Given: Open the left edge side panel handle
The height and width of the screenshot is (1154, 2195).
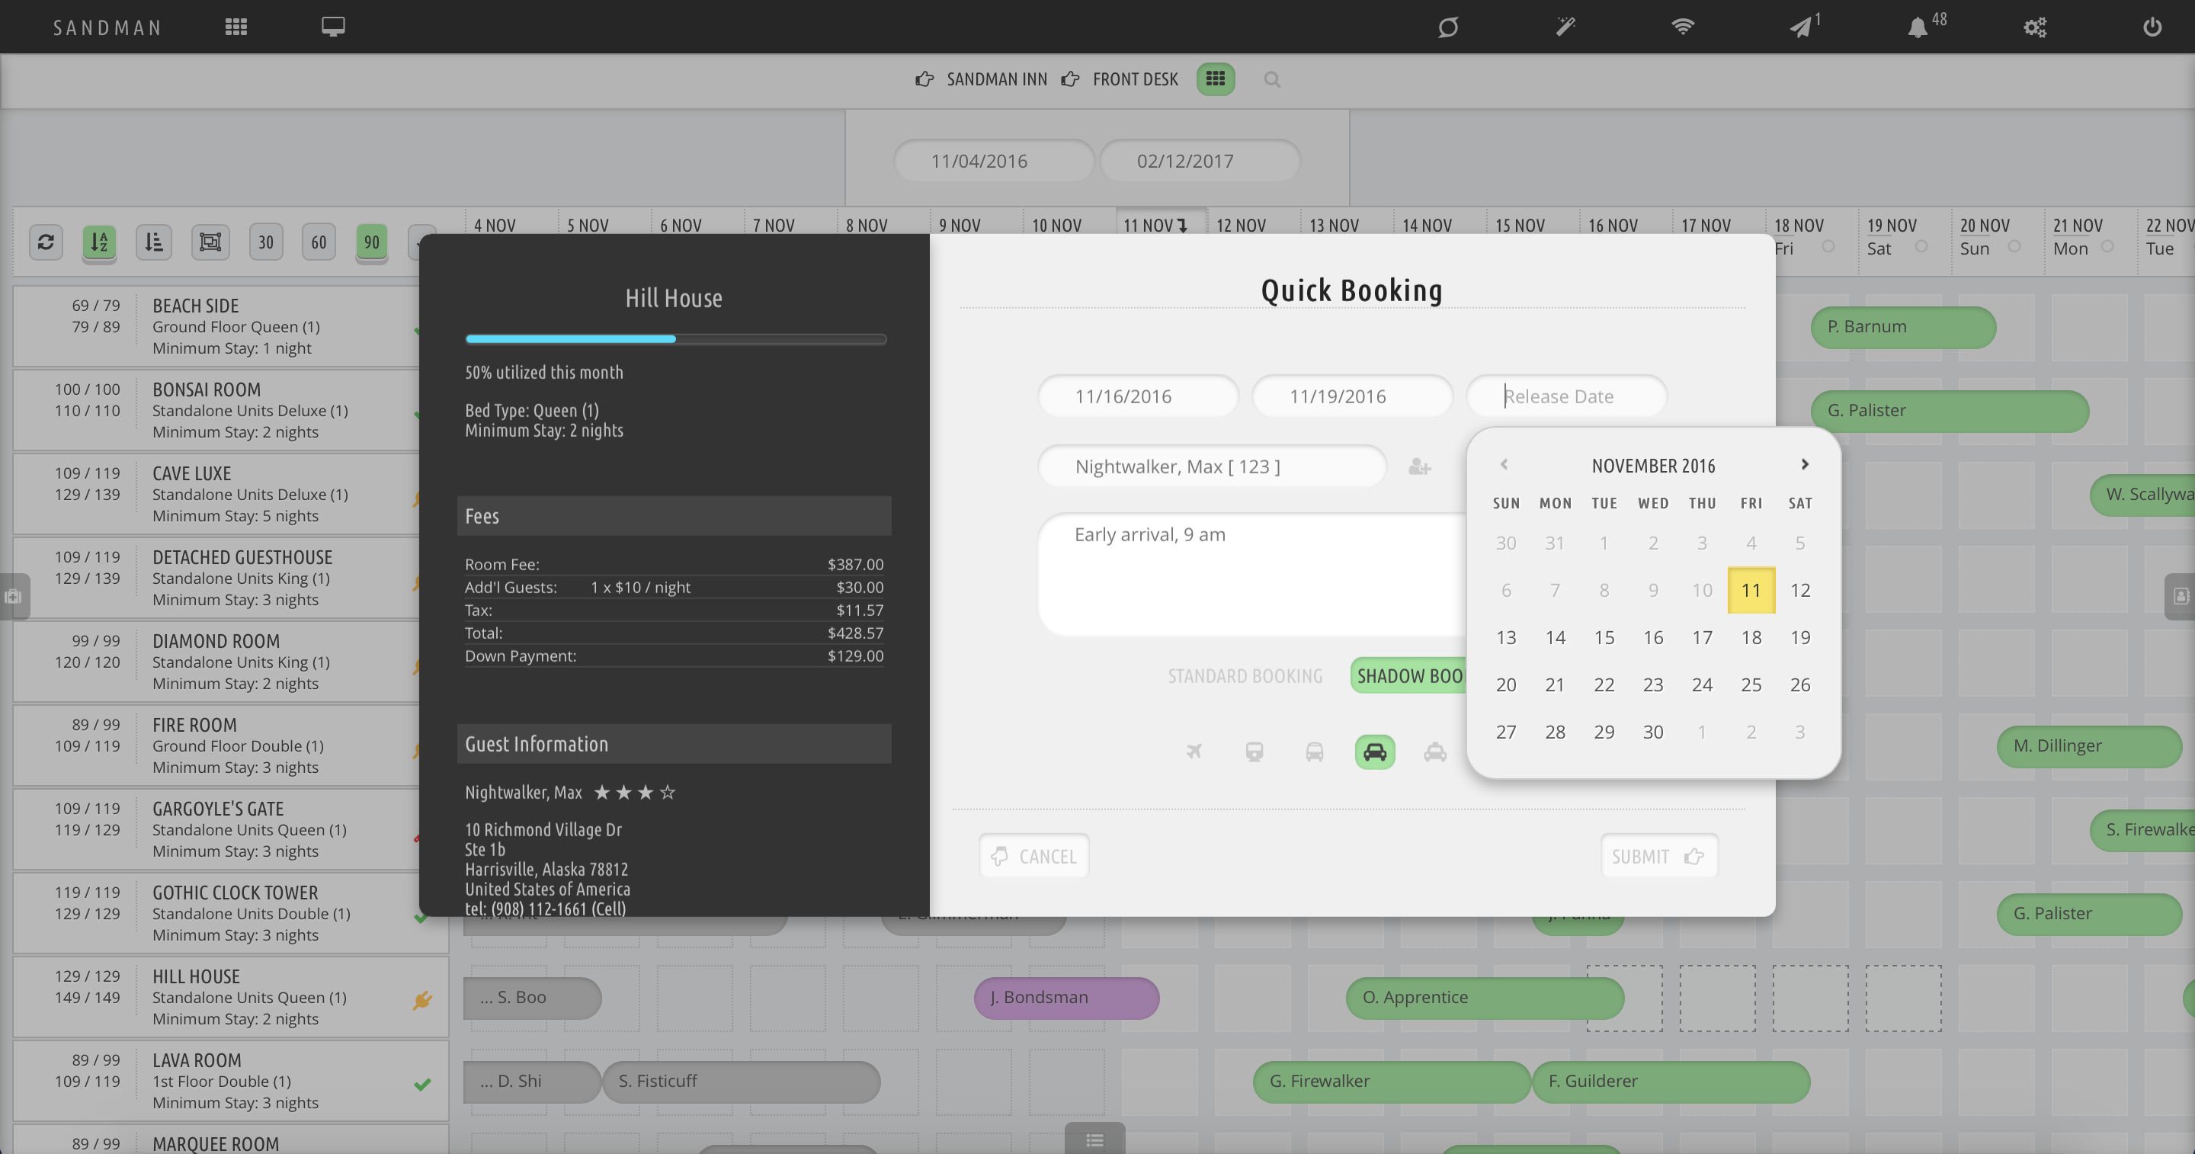Looking at the screenshot, I should tap(14, 596).
